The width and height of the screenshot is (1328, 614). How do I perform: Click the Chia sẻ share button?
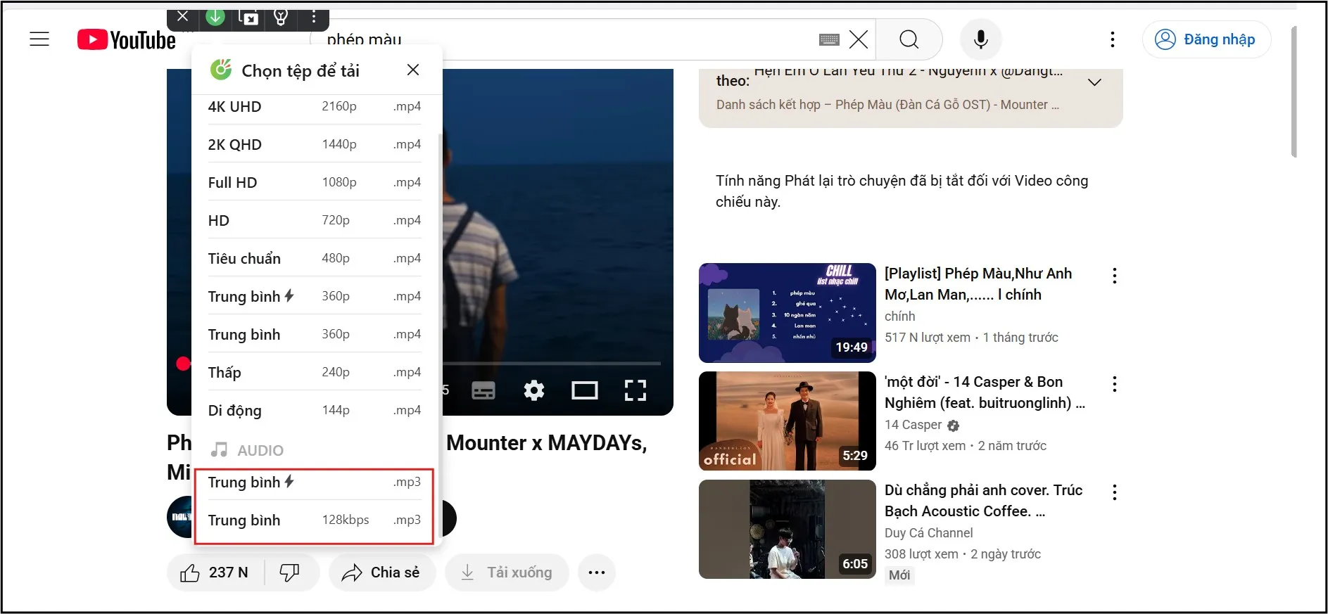pyautogui.click(x=381, y=573)
